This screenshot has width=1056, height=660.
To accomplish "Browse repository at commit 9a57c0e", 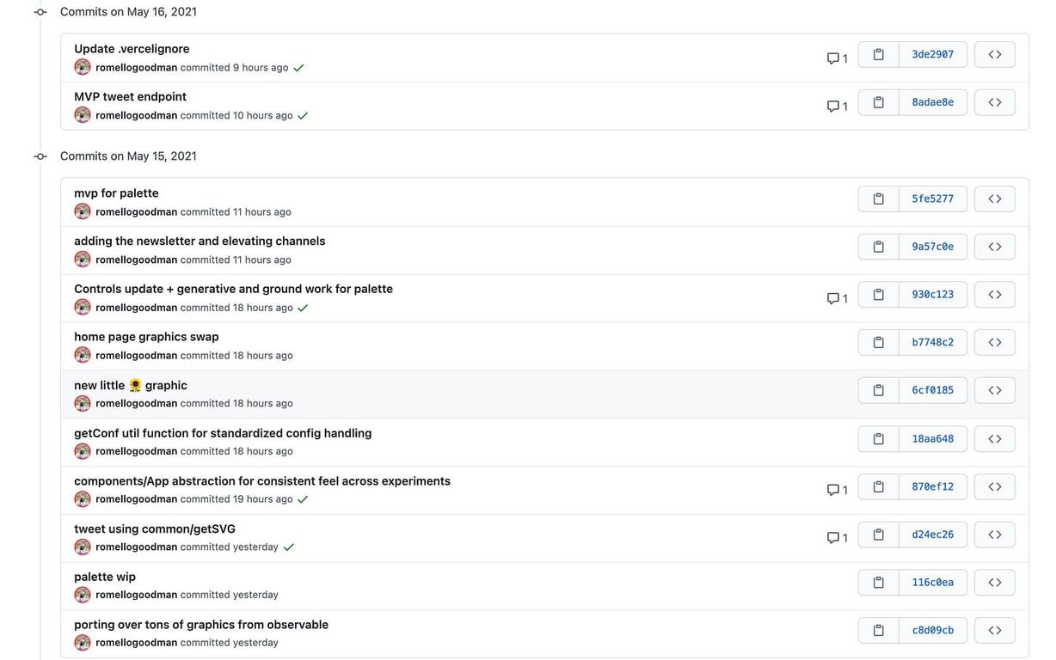I will pos(995,247).
